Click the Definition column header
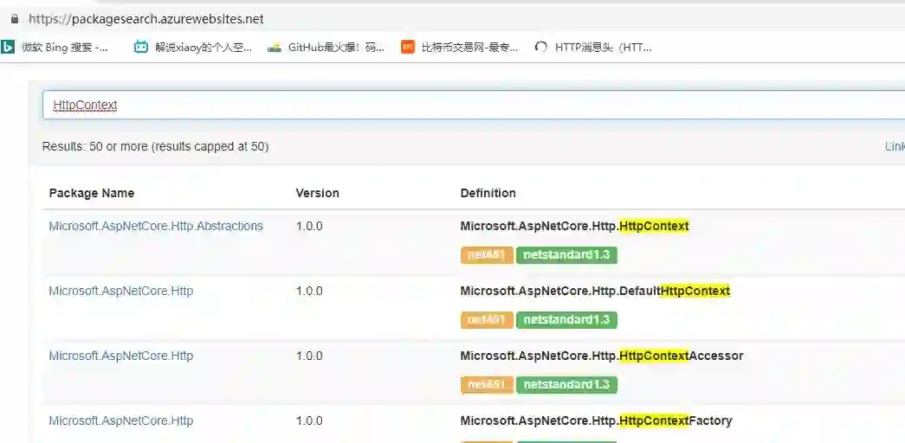This screenshot has height=443, width=905. (488, 193)
